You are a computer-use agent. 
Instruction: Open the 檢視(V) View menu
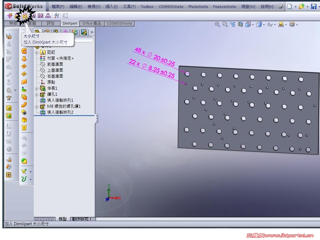pos(94,7)
